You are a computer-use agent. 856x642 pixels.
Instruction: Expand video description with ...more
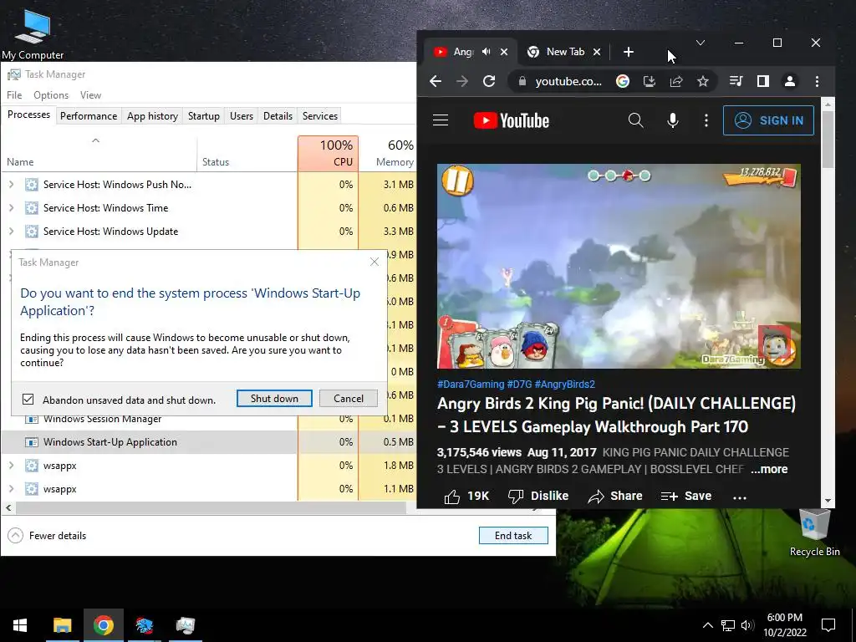(769, 470)
